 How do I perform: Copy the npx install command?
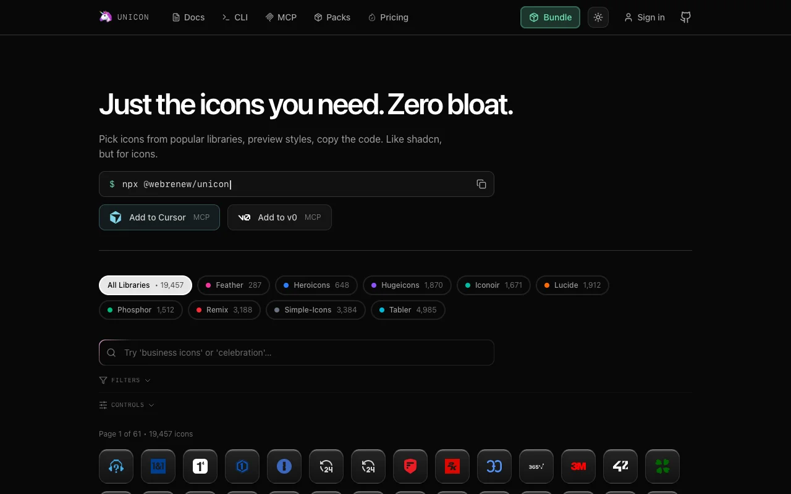tap(481, 184)
